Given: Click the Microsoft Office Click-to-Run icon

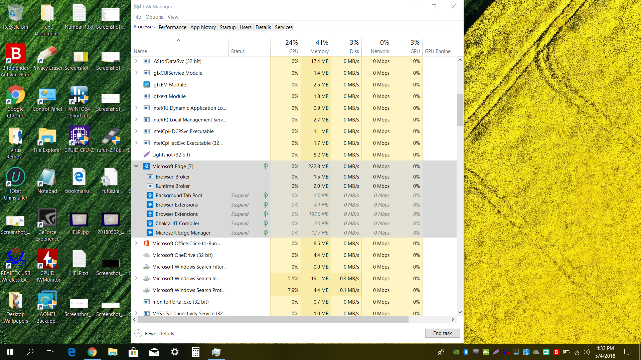Looking at the screenshot, I should point(146,243).
